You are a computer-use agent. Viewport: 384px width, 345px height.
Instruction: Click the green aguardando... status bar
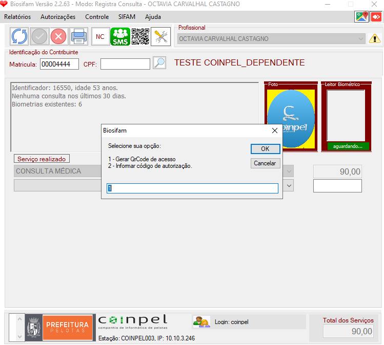point(348,146)
